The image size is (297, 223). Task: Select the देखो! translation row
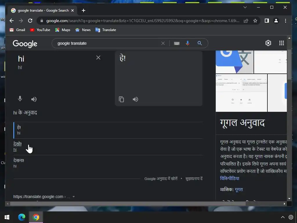click(x=108, y=147)
